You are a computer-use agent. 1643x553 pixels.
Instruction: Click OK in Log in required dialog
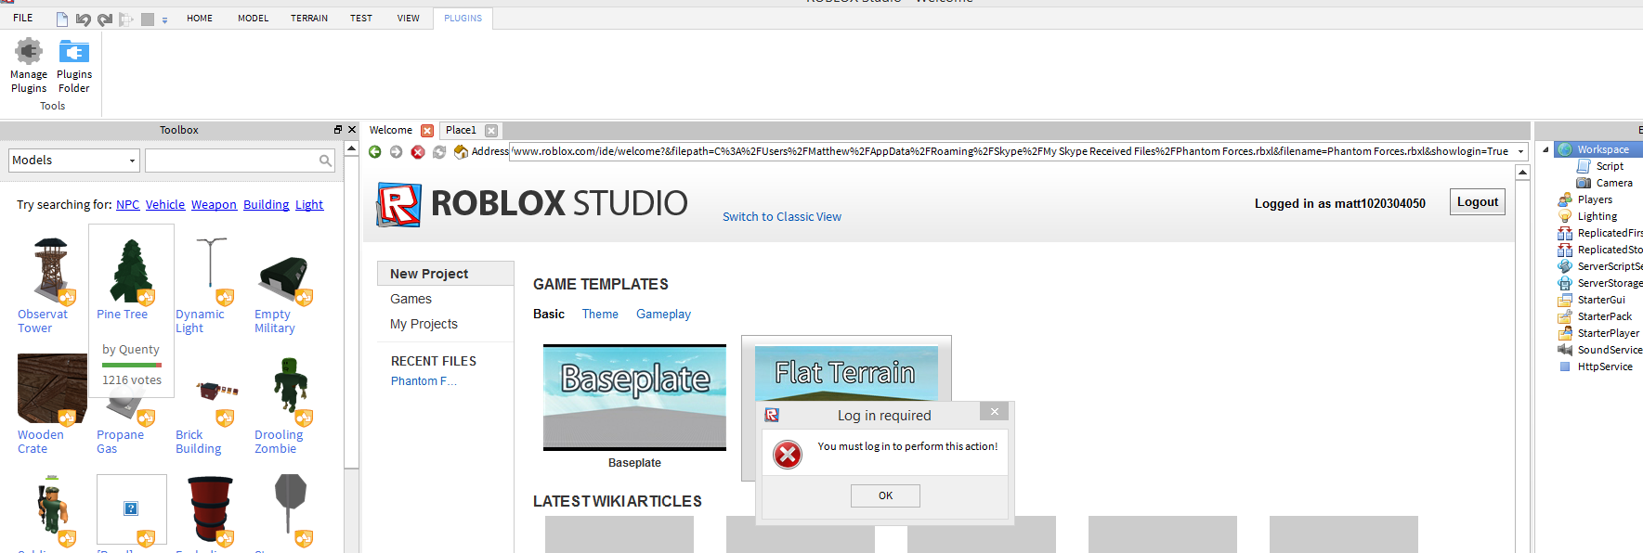click(x=885, y=495)
